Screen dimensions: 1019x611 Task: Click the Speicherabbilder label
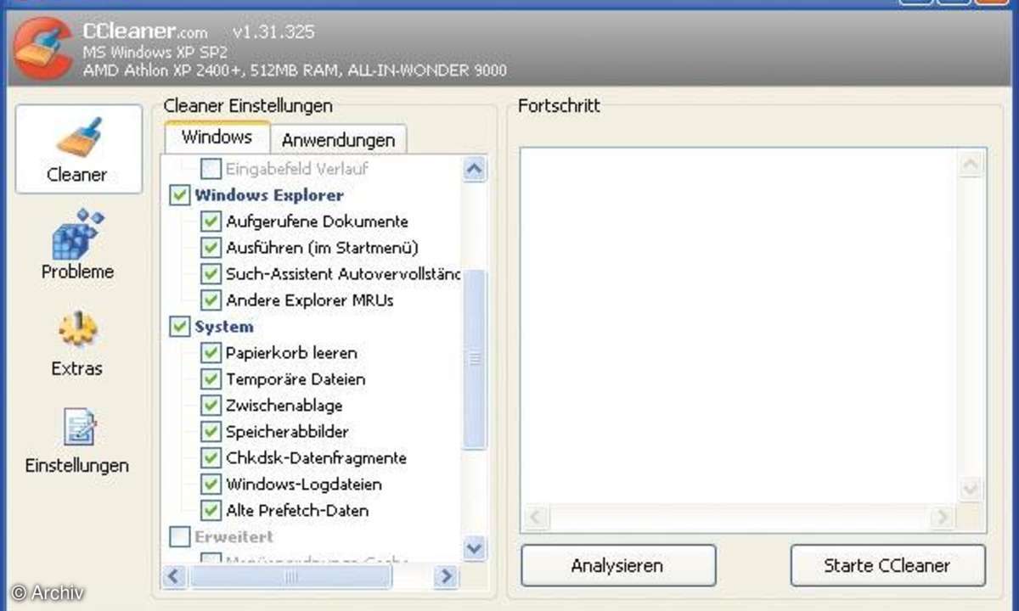pyautogui.click(x=287, y=432)
